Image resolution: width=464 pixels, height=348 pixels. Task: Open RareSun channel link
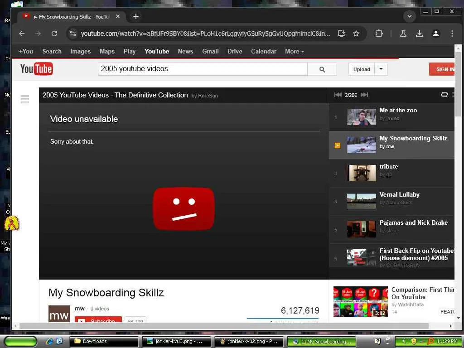(x=208, y=96)
